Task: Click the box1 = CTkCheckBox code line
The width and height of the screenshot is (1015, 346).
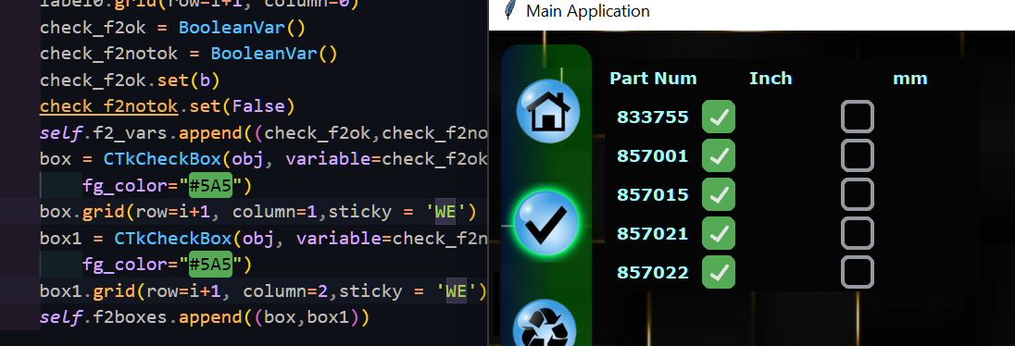Action: pyautogui.click(x=263, y=238)
